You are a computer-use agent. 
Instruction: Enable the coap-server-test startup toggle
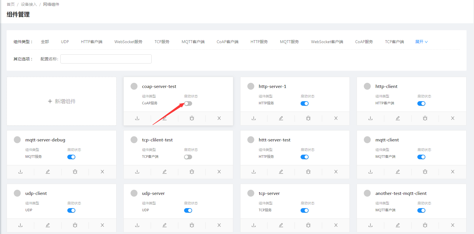pos(188,103)
